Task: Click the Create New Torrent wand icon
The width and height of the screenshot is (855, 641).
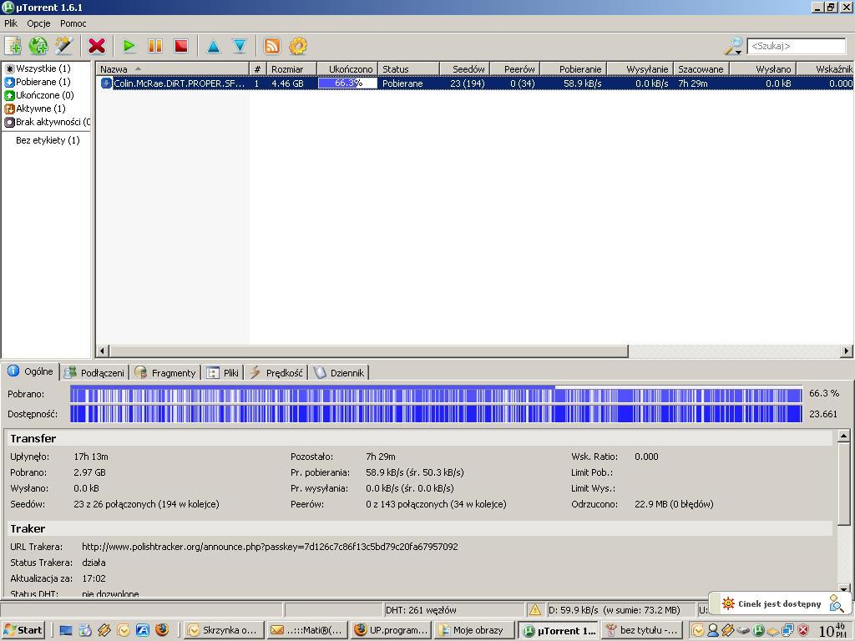Action: pyautogui.click(x=63, y=46)
